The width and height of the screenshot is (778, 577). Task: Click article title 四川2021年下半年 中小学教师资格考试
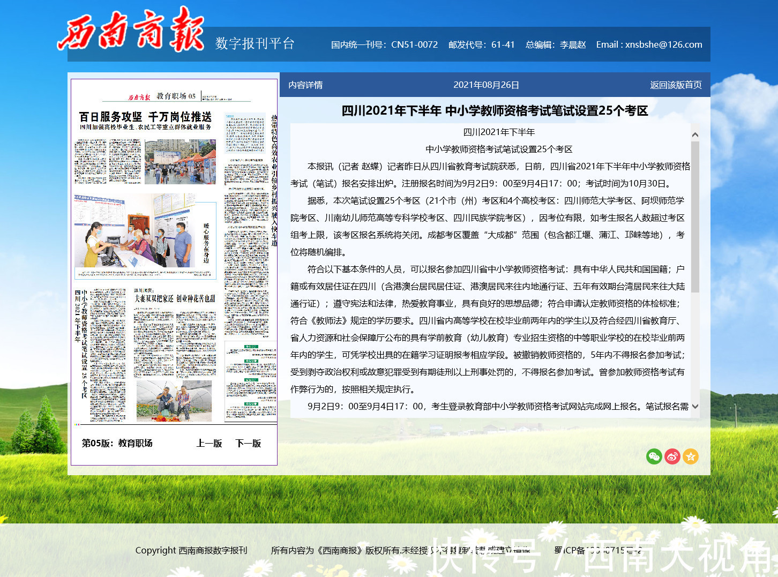tap(495, 110)
